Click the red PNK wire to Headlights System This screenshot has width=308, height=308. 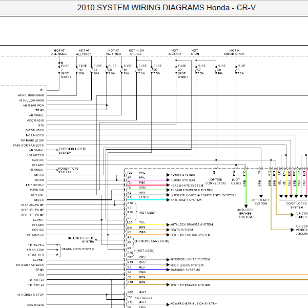click(147, 185)
